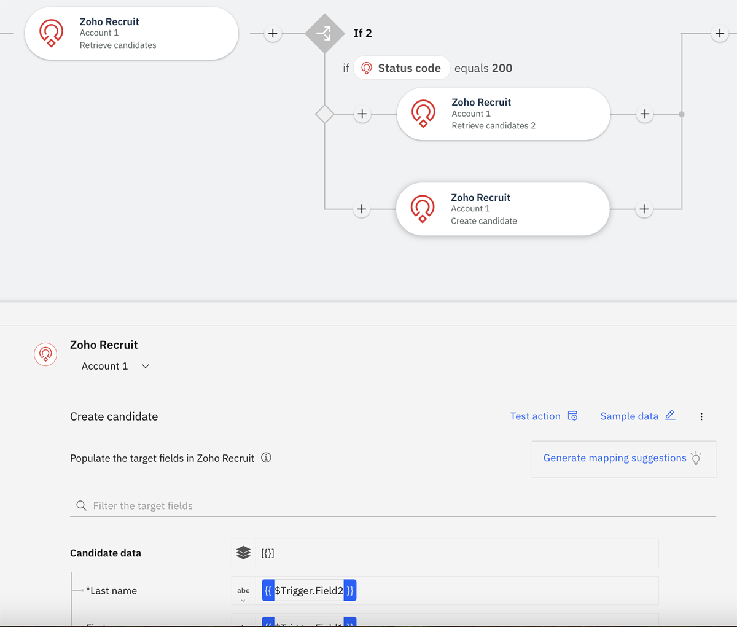737x627 pixels.
Task: Focus the Filter the target fields input
Action: pyautogui.click(x=393, y=505)
